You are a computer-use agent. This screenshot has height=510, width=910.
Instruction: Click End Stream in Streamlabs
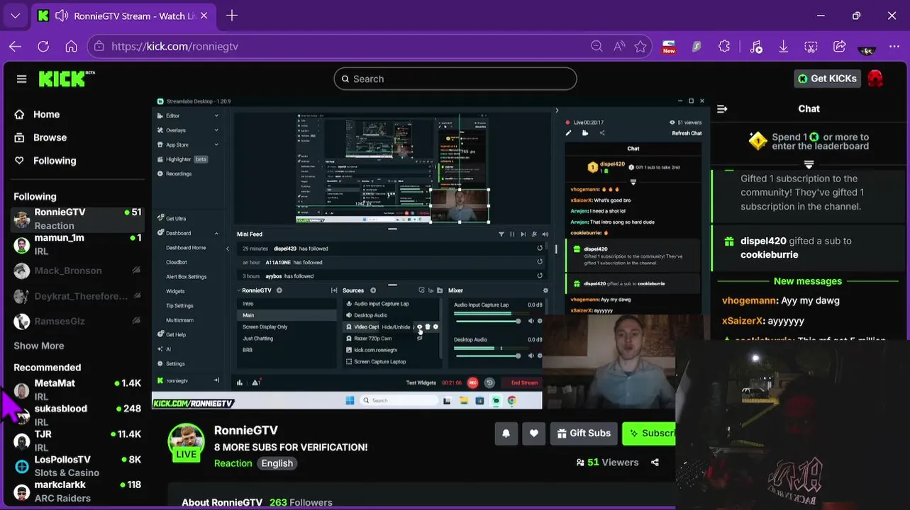coord(524,382)
